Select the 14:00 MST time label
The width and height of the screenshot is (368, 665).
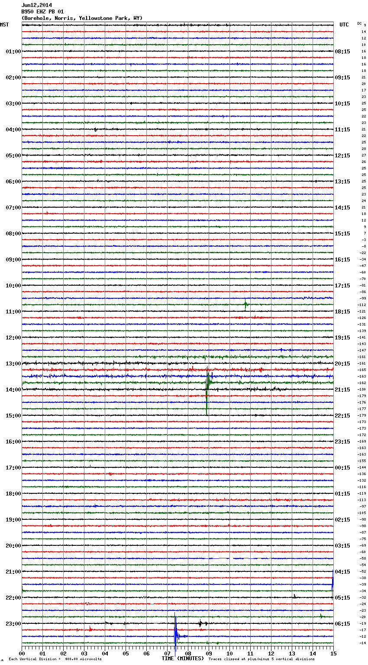click(13, 390)
